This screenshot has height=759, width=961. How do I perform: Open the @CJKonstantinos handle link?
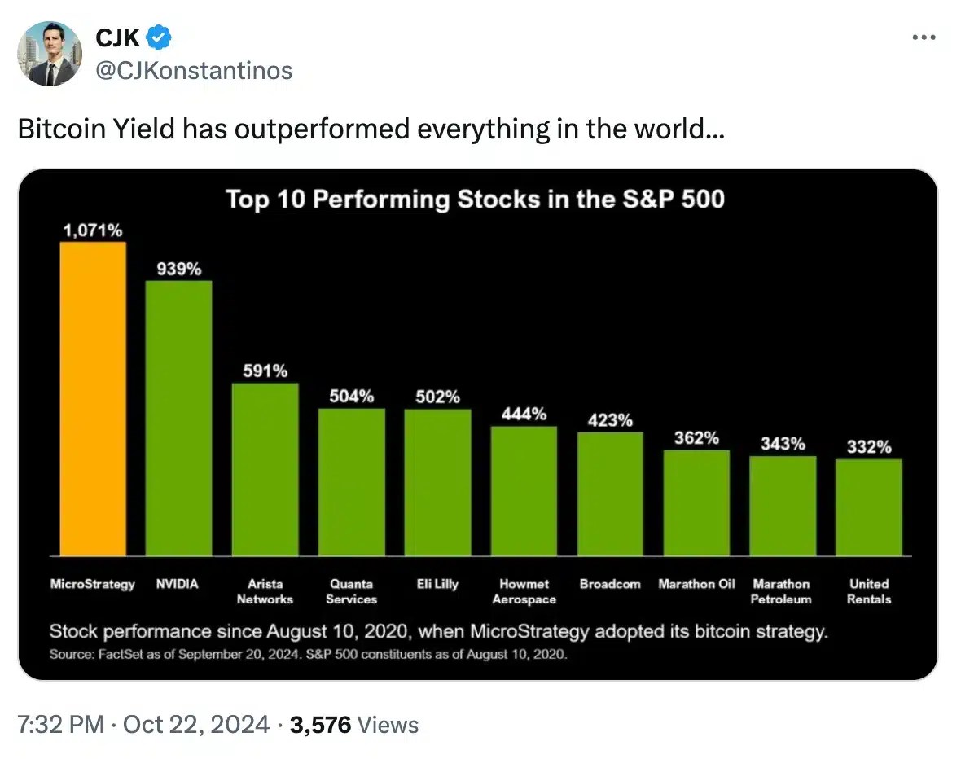pos(194,71)
